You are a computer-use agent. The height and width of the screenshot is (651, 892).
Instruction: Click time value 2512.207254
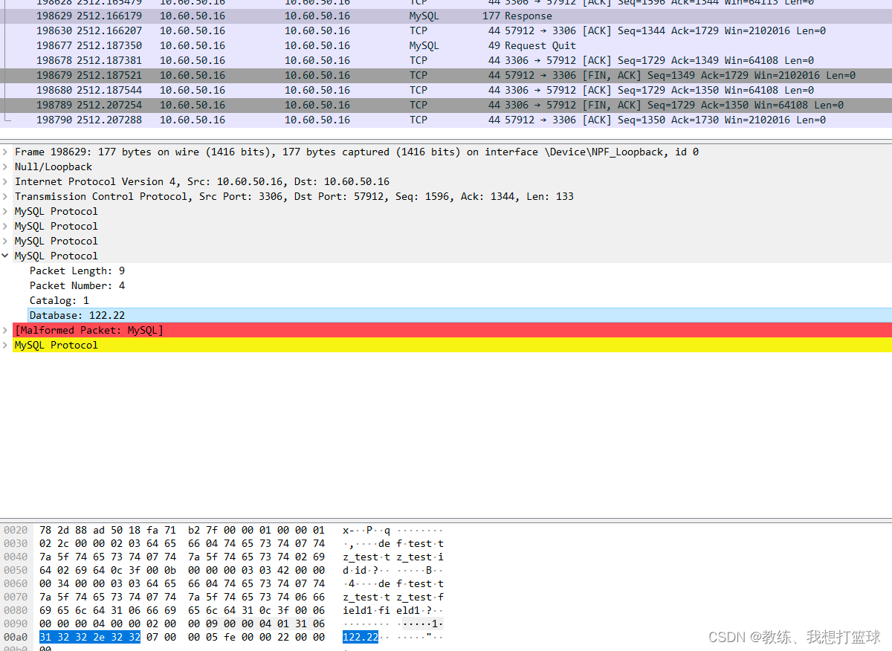pos(109,105)
